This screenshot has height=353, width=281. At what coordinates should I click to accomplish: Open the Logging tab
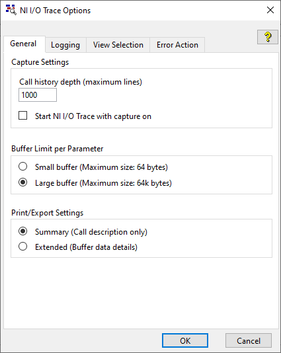point(65,45)
